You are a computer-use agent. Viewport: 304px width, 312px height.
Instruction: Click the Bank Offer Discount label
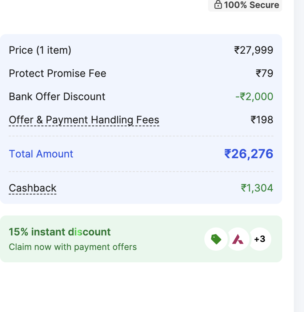point(57,97)
